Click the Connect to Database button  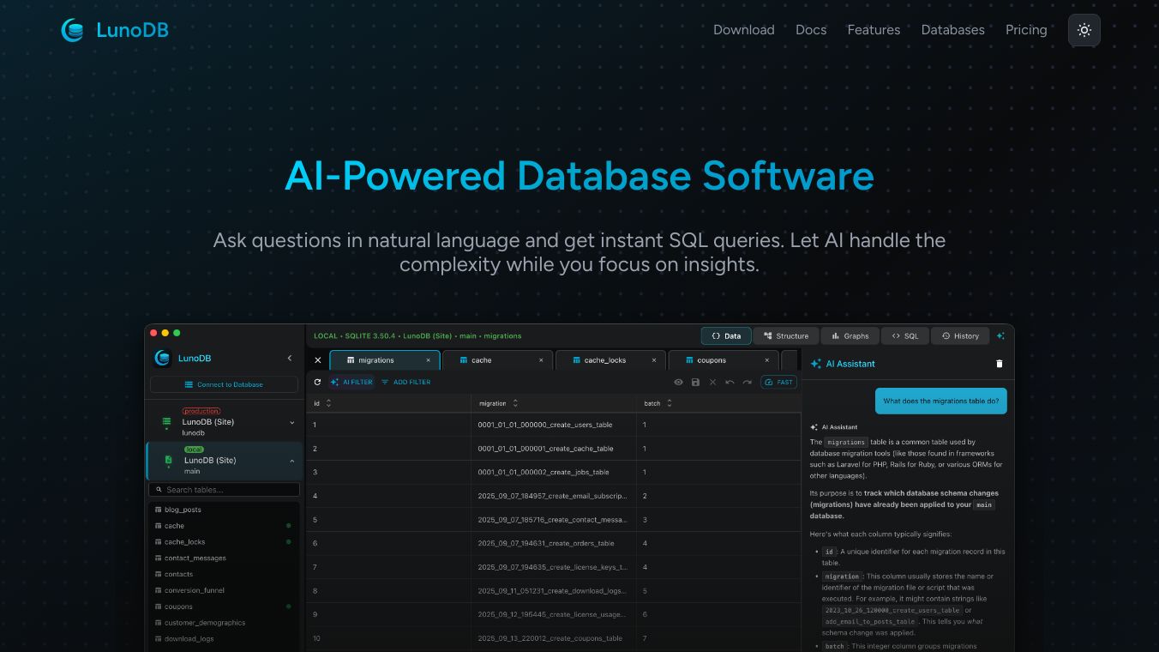pyautogui.click(x=224, y=384)
